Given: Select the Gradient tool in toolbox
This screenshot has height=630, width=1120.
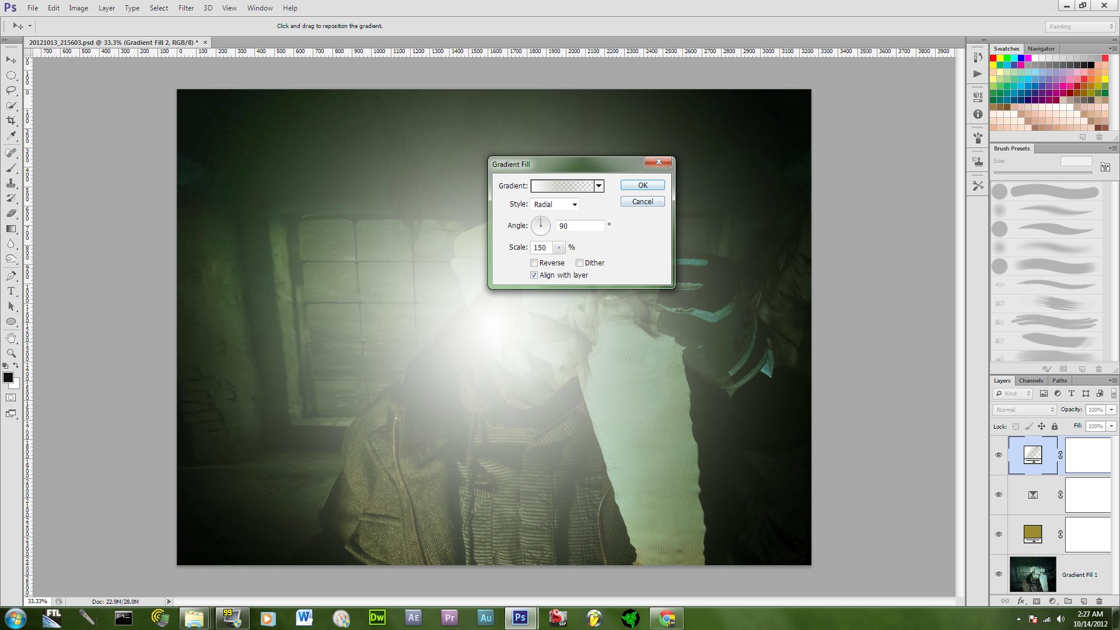Looking at the screenshot, I should coord(11,229).
